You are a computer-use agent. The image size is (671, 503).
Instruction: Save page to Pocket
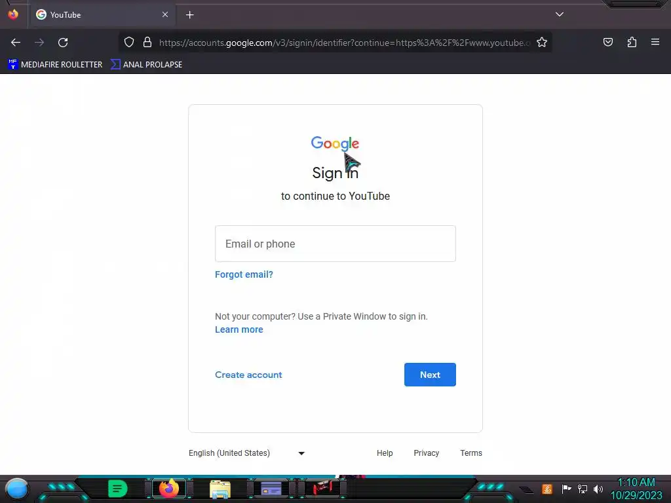tap(607, 42)
